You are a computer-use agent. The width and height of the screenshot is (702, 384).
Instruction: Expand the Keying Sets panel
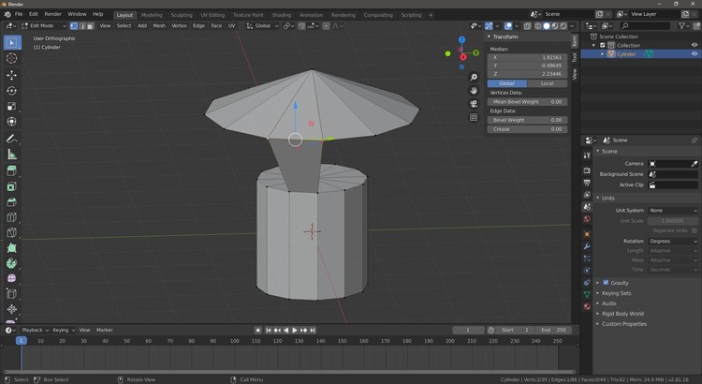pyautogui.click(x=616, y=293)
